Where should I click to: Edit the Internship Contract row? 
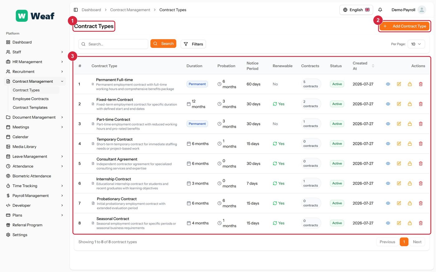pos(399,184)
